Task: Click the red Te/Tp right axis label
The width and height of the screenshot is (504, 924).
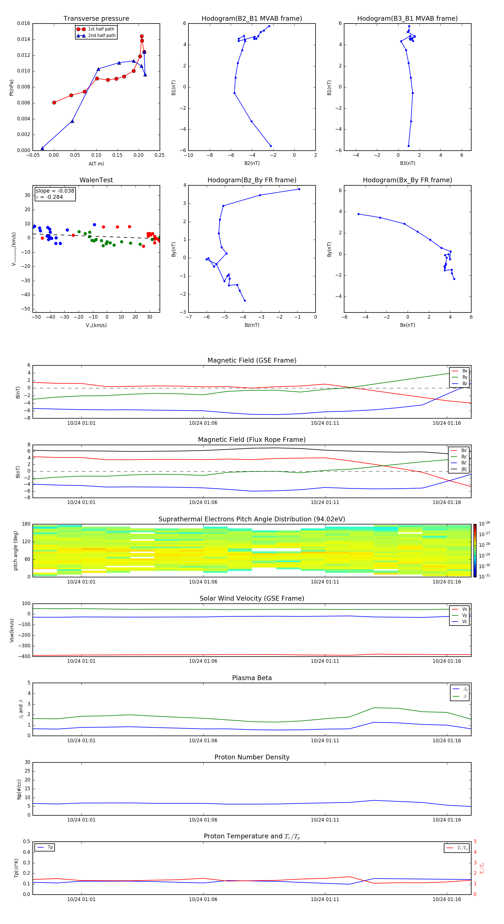Action: coord(482,868)
